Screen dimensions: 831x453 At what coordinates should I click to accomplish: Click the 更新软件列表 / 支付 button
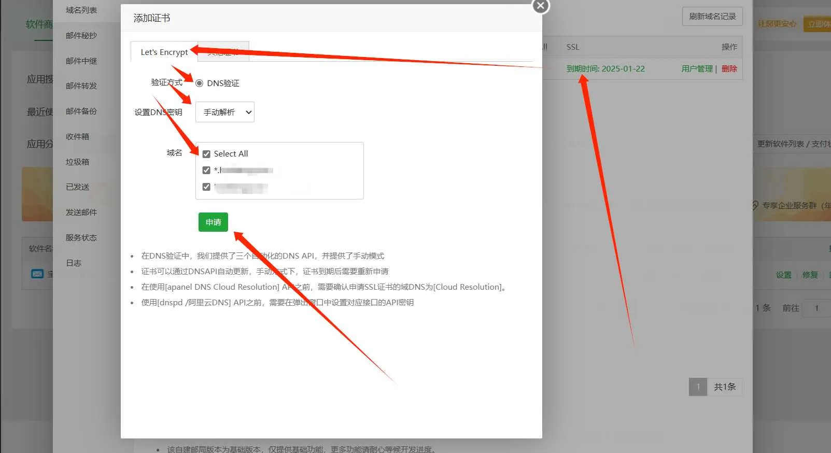793,144
